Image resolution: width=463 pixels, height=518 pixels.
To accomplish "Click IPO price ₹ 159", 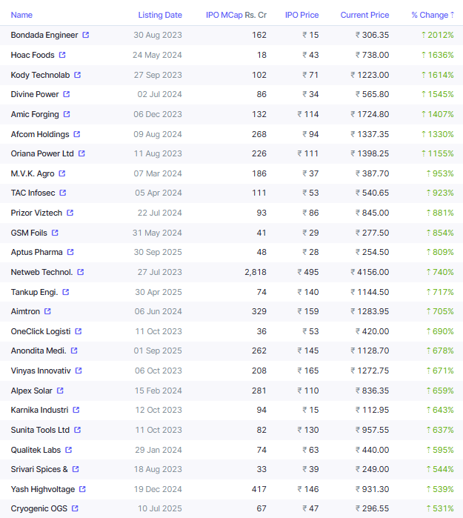I will pos(308,311).
